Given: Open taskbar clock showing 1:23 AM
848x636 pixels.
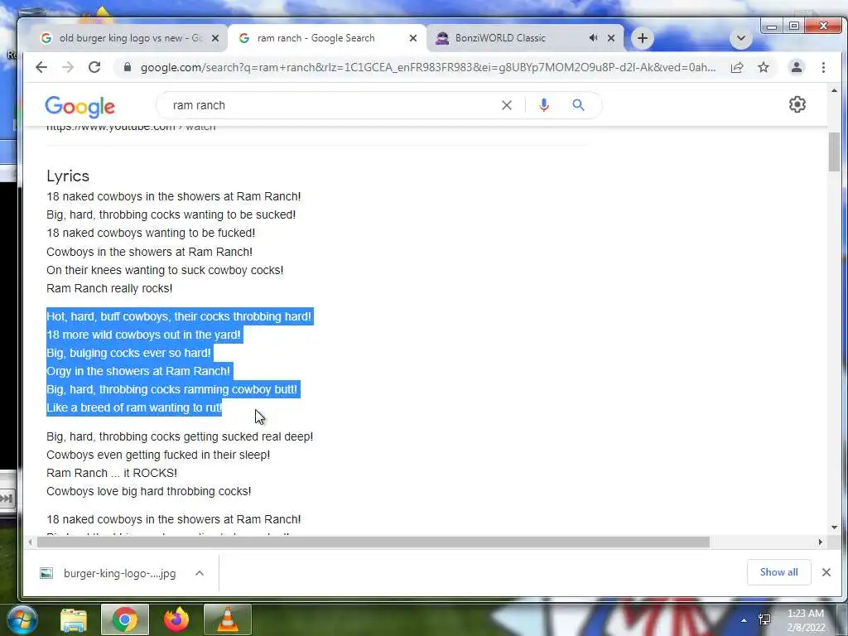Looking at the screenshot, I should coord(806,620).
